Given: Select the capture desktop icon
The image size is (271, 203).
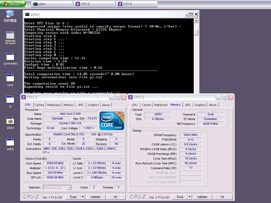Looking at the screenshot, I should click(10, 38).
